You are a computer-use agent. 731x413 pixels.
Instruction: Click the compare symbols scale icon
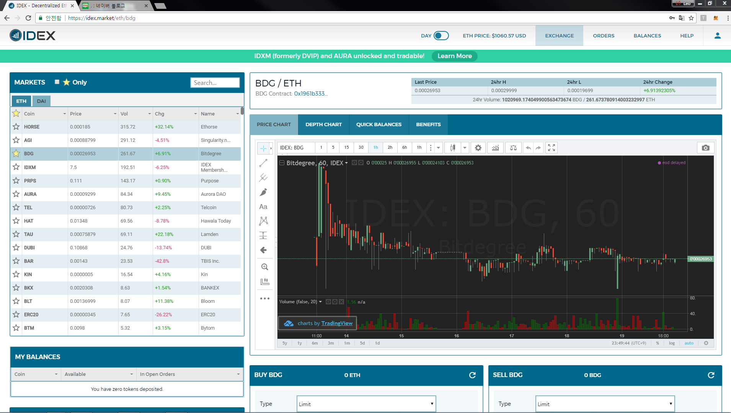[513, 148]
